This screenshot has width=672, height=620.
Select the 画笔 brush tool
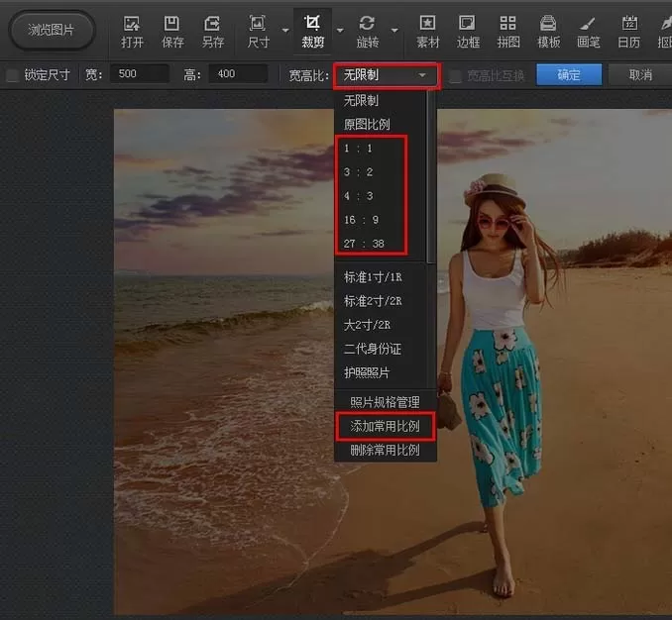click(588, 32)
